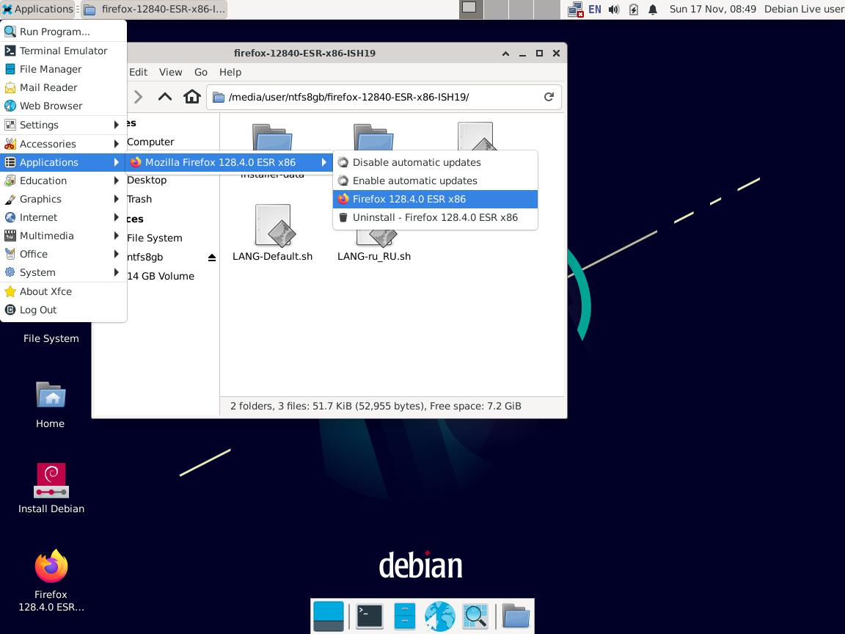Image resolution: width=845 pixels, height=634 pixels.
Task: Click the status bar folder summary
Action: point(376,406)
